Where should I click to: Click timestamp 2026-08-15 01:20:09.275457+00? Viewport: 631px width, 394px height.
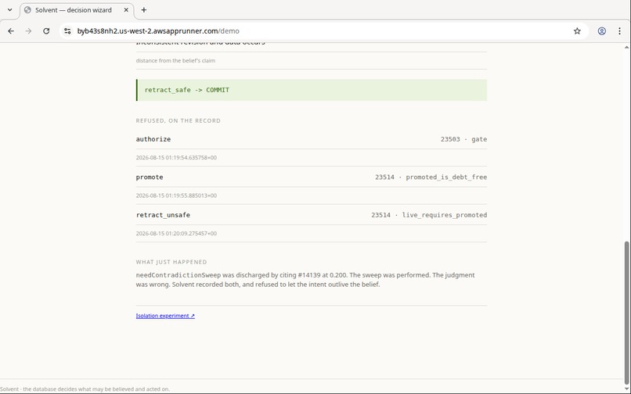coord(176,233)
